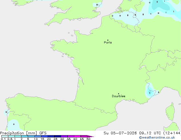Pick the purple legend swatch starting at 30
The width and height of the screenshot is (181, 140).
pyautogui.click(x=64, y=136)
